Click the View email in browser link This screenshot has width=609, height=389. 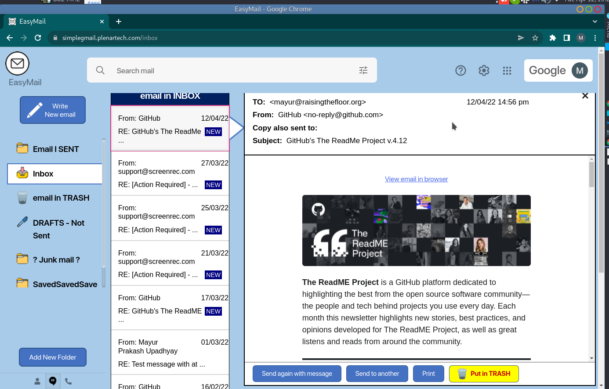pyautogui.click(x=416, y=179)
